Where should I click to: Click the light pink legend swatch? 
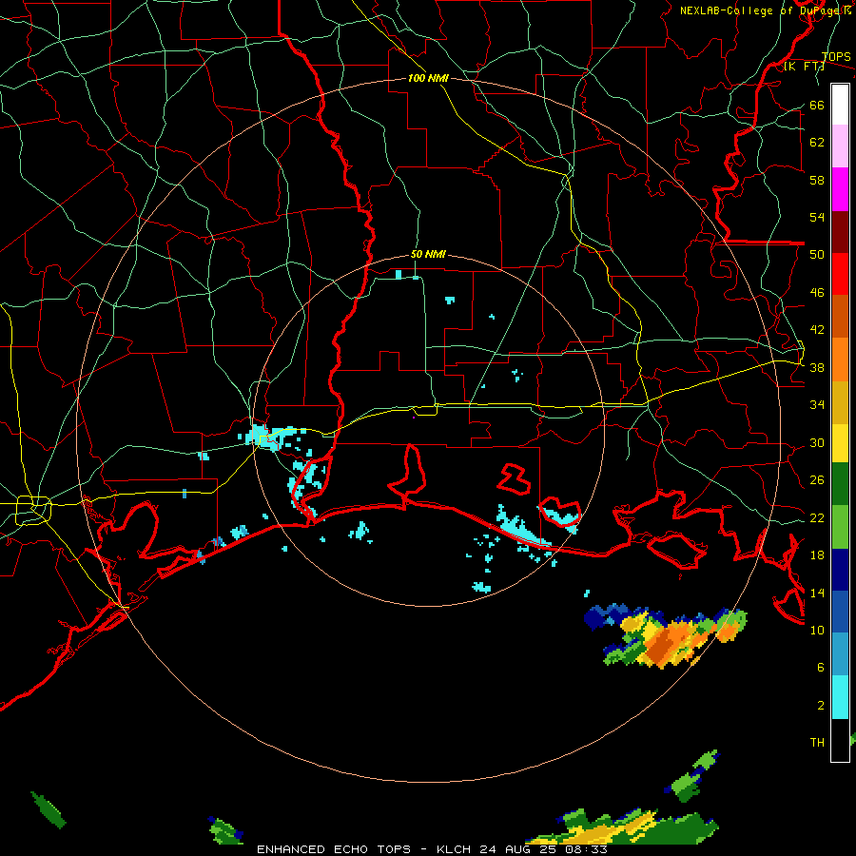[840, 146]
